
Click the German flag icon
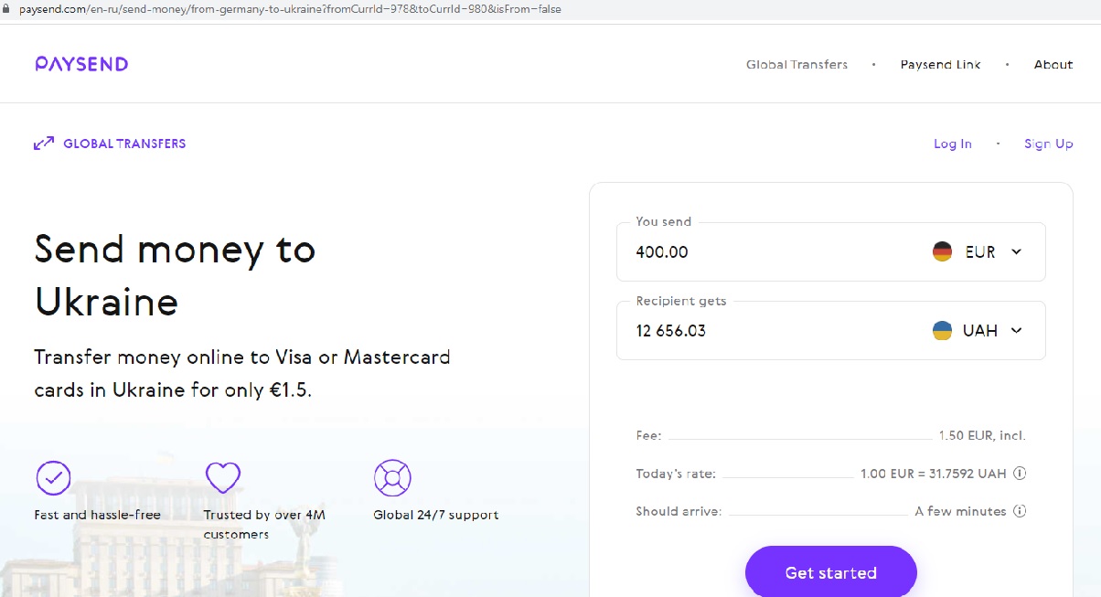coord(942,252)
